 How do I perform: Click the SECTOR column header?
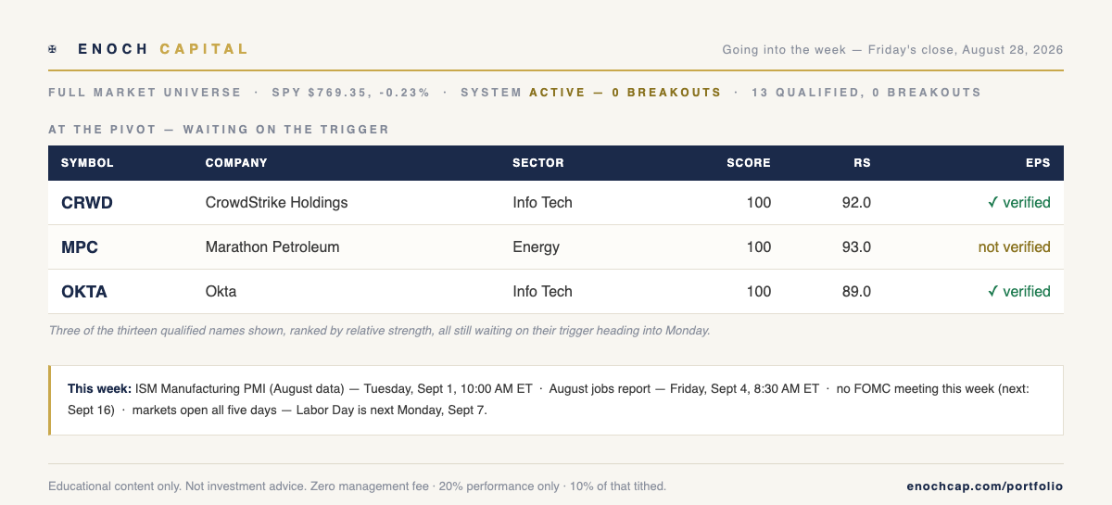[x=538, y=163]
